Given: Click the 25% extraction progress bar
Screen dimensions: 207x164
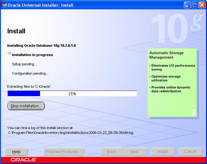Looking at the screenshot, I should [x=72, y=94].
